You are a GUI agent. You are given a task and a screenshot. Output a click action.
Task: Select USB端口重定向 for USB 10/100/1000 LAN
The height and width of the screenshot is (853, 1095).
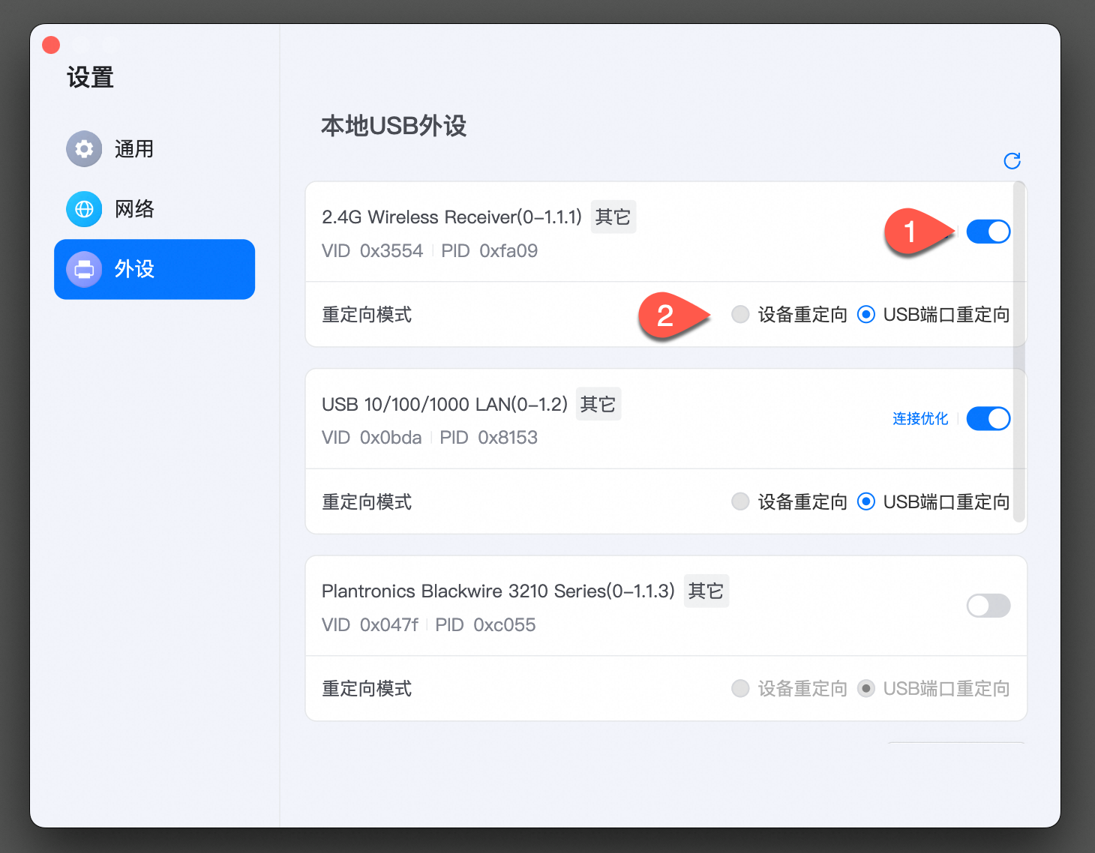tap(866, 501)
